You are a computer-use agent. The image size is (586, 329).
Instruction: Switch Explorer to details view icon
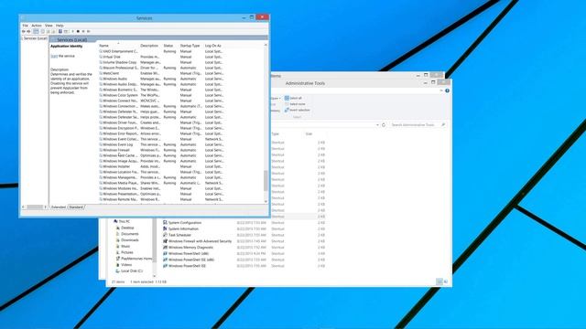[439, 281]
